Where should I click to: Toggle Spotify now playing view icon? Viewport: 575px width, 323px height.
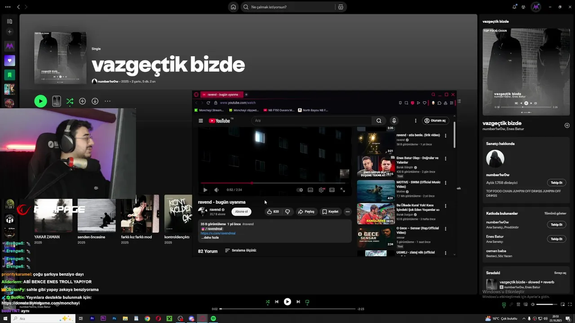pos(504,305)
